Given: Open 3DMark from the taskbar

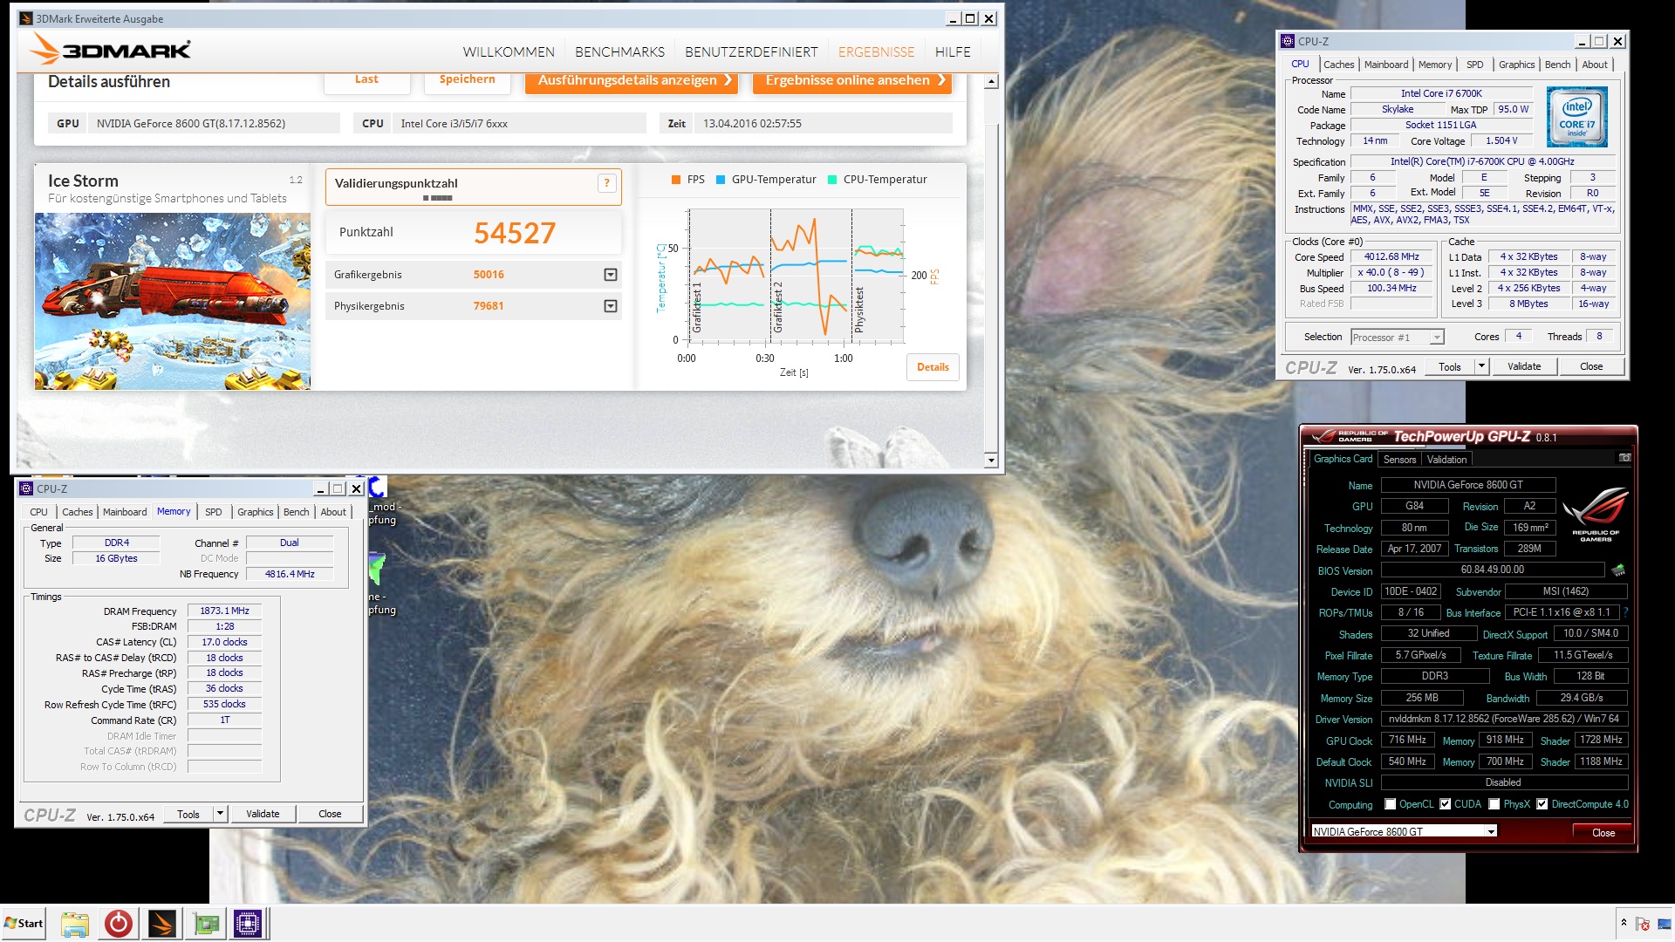Looking at the screenshot, I should (x=161, y=924).
